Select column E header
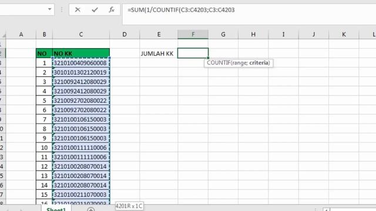 pyautogui.click(x=159, y=35)
